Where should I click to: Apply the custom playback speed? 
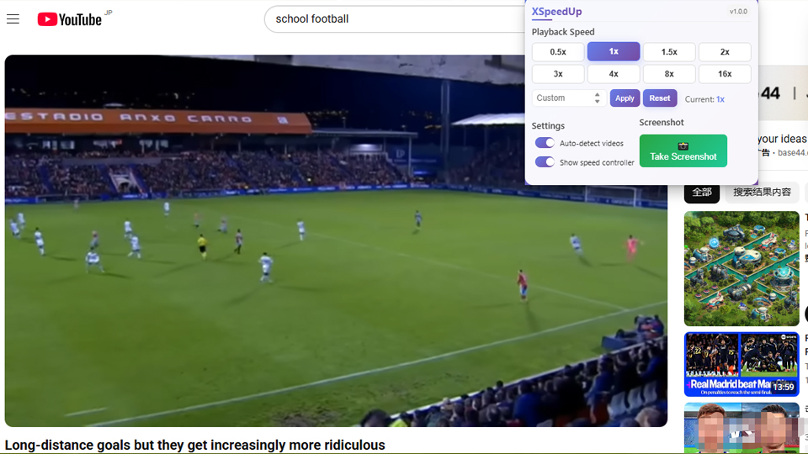click(x=625, y=98)
